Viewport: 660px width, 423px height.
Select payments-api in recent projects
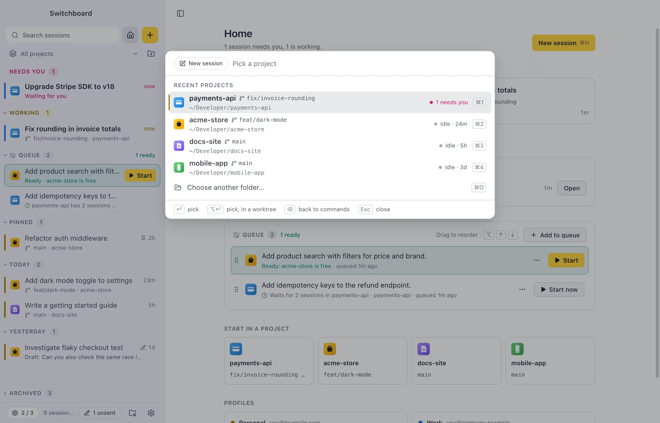(330, 102)
